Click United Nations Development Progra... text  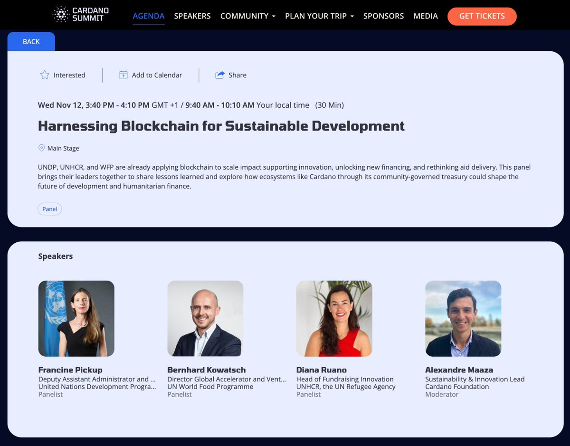click(x=97, y=387)
